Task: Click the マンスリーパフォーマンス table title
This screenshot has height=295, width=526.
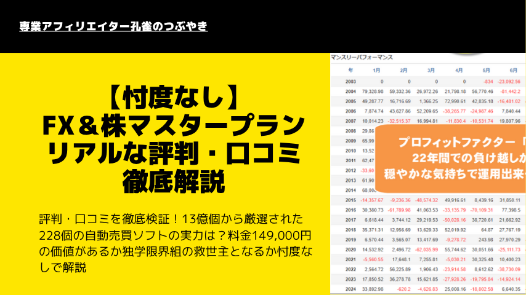Action: pos(362,57)
